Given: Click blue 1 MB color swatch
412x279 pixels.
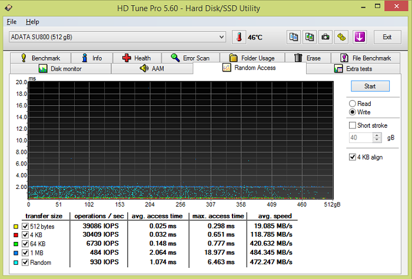Looking at the screenshot, I should (x=16, y=253).
